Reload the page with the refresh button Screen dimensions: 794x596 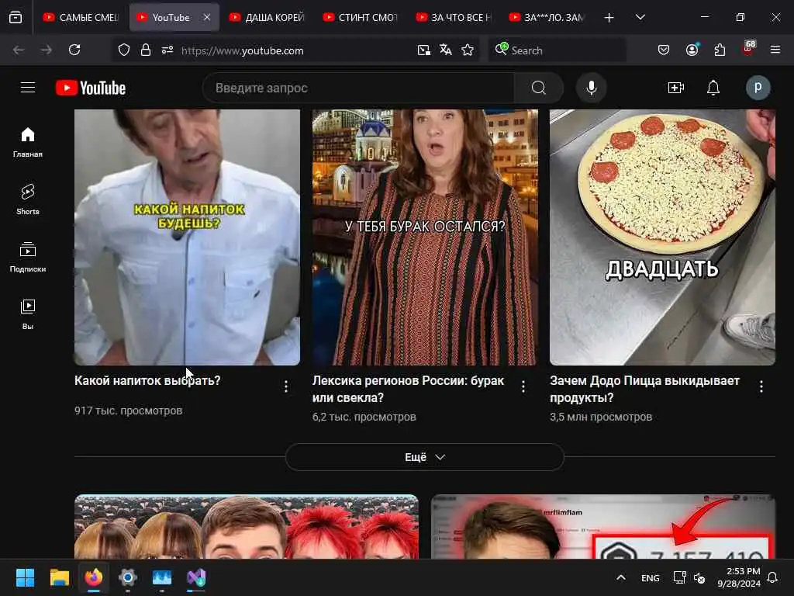(x=74, y=50)
